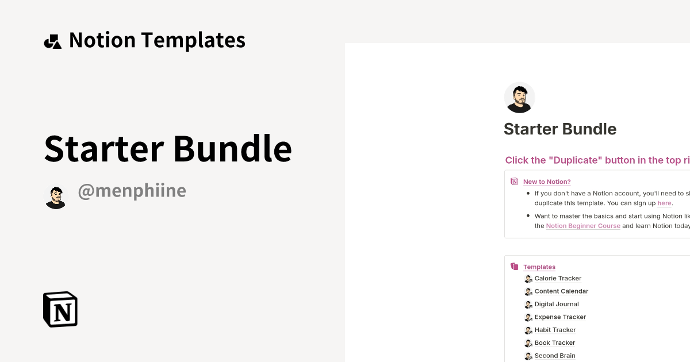Click the avatar icon beside Calorie Tracker
The width and height of the screenshot is (690, 362).
pos(528,279)
